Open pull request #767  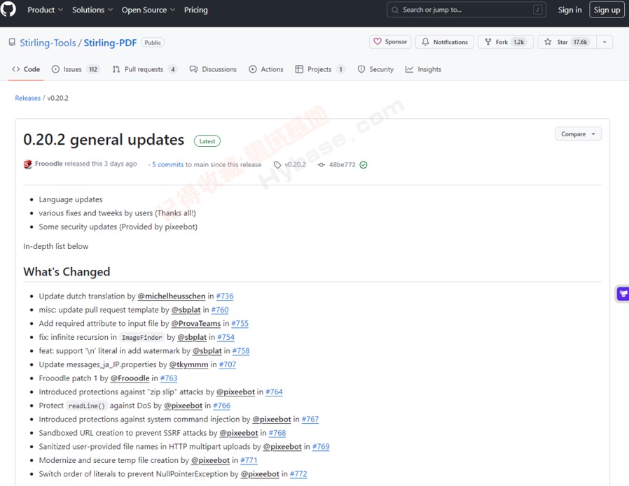tap(310, 419)
